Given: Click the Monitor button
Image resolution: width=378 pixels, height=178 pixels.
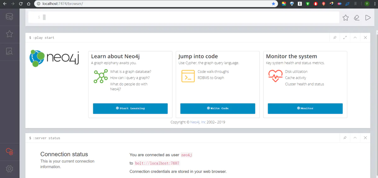Looking at the screenshot, I should pos(305,108).
